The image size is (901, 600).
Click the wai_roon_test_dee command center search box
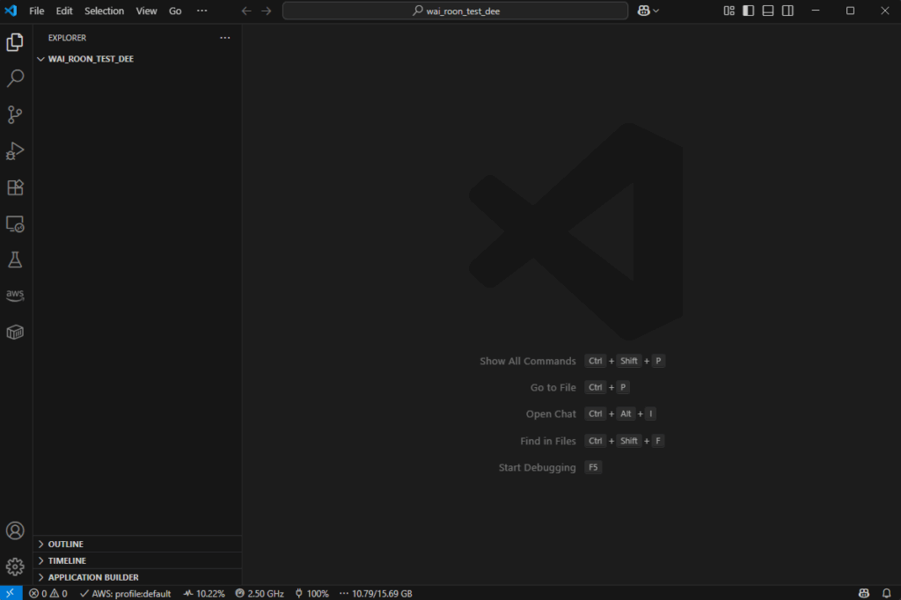tap(455, 11)
